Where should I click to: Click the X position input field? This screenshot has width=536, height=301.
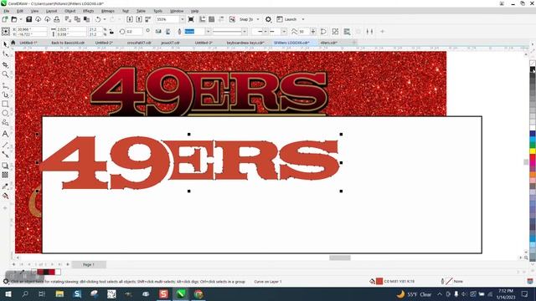tap(32, 30)
